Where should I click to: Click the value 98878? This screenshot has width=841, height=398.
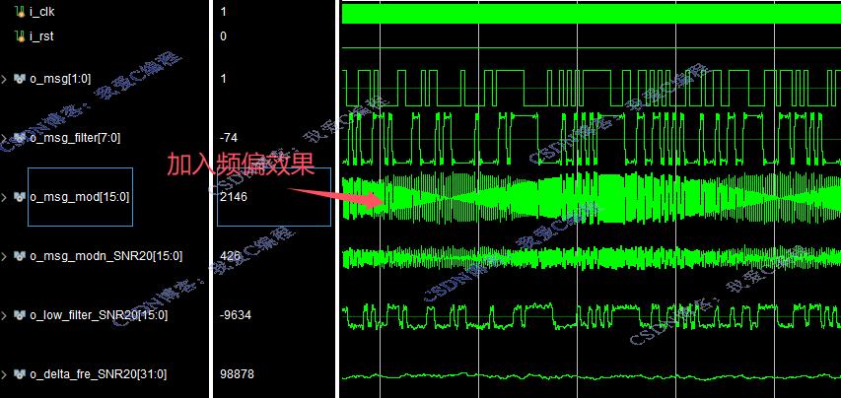point(237,374)
